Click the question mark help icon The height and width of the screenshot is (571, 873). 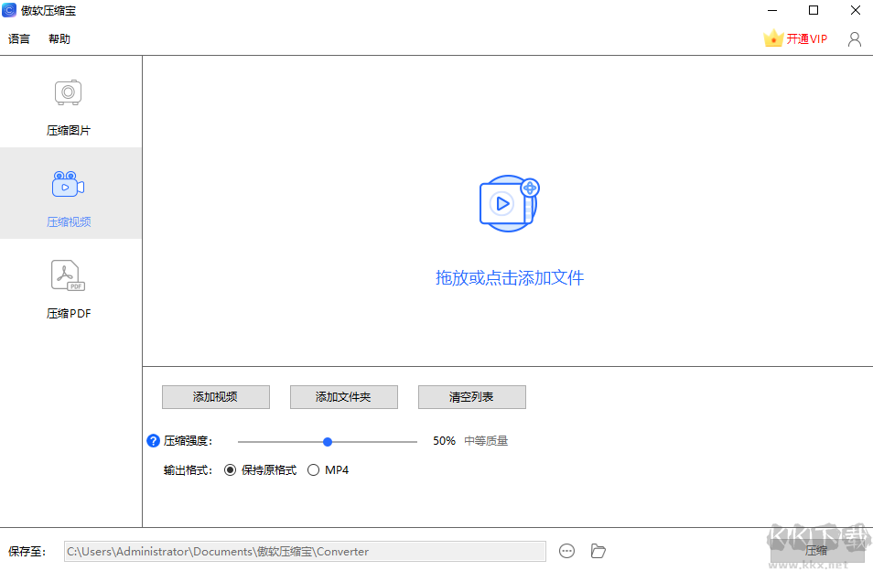(152, 440)
